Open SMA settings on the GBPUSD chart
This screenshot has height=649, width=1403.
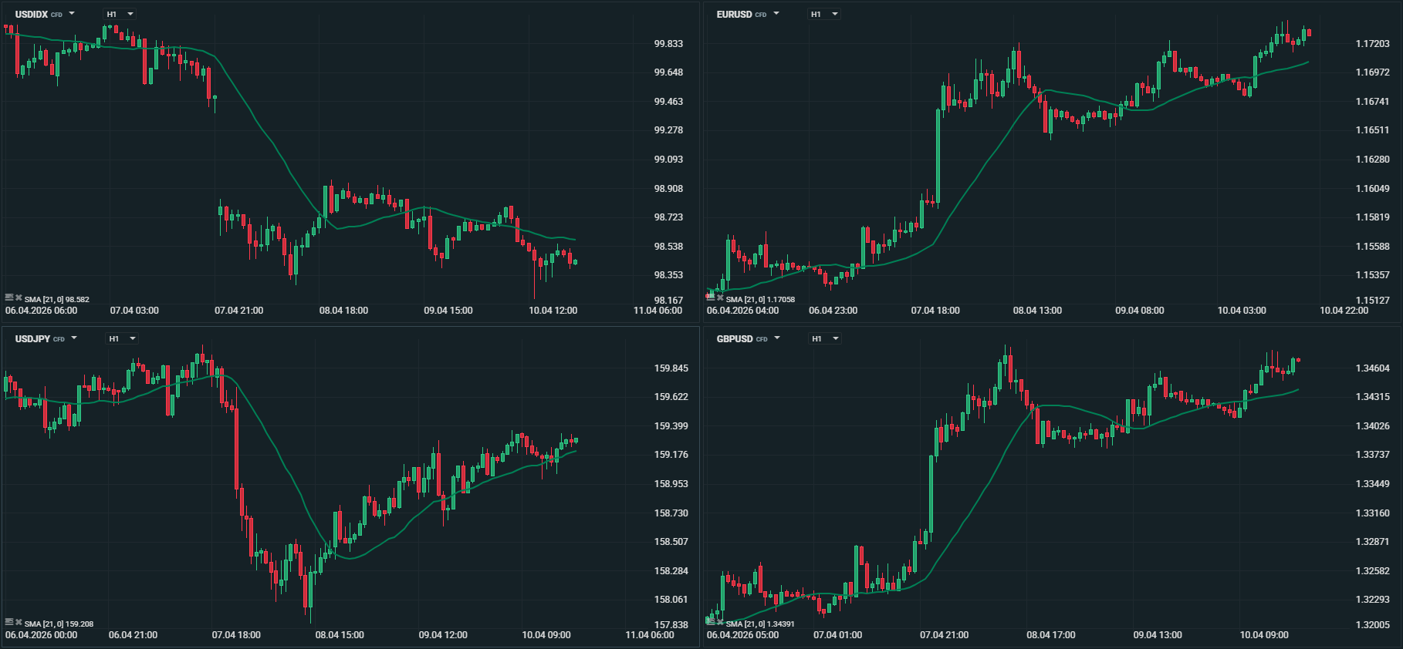[x=711, y=622]
